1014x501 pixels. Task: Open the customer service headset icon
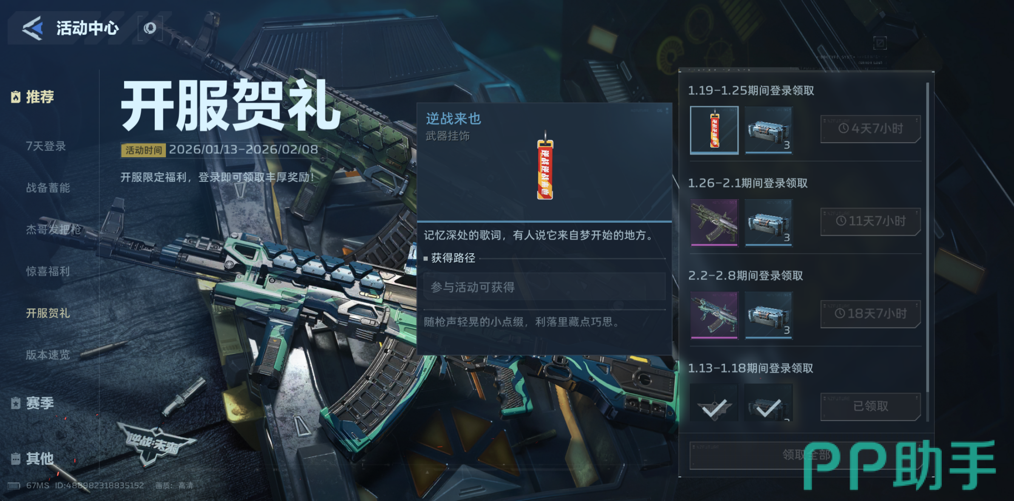[150, 28]
